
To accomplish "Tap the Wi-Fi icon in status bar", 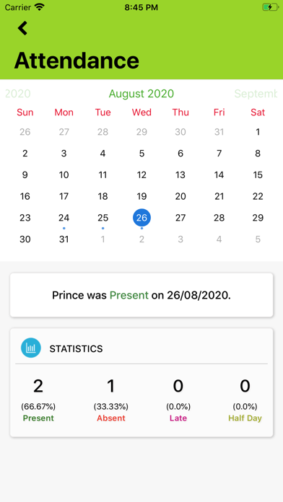I will (x=40, y=7).
